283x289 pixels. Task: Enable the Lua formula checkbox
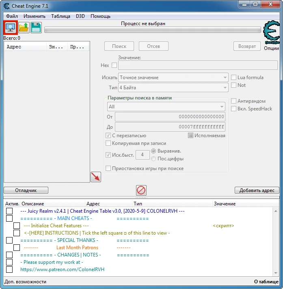[x=234, y=78]
